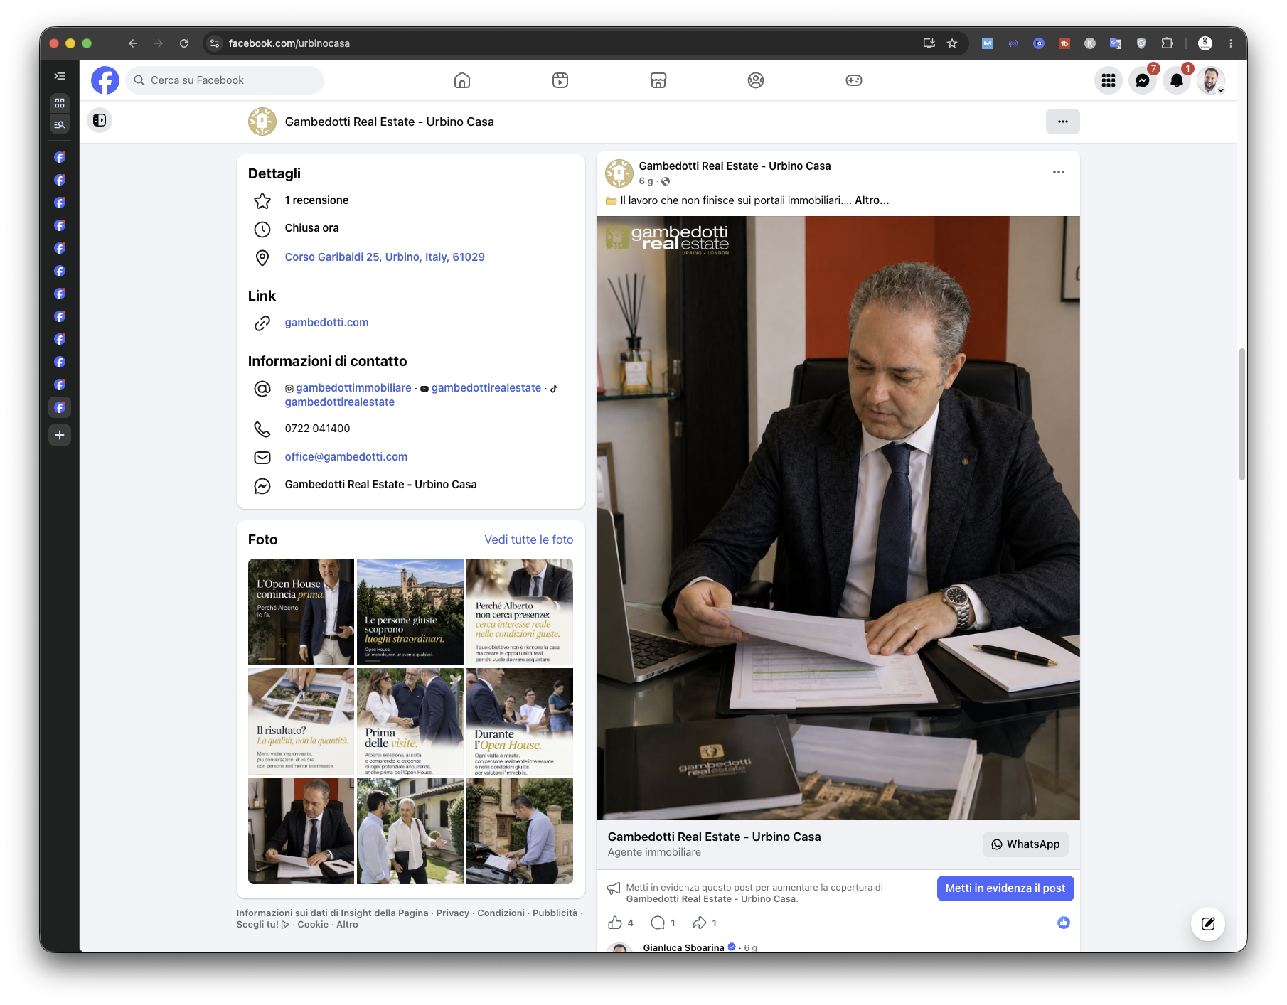
Task: Open the notifications bell
Action: 1177,80
